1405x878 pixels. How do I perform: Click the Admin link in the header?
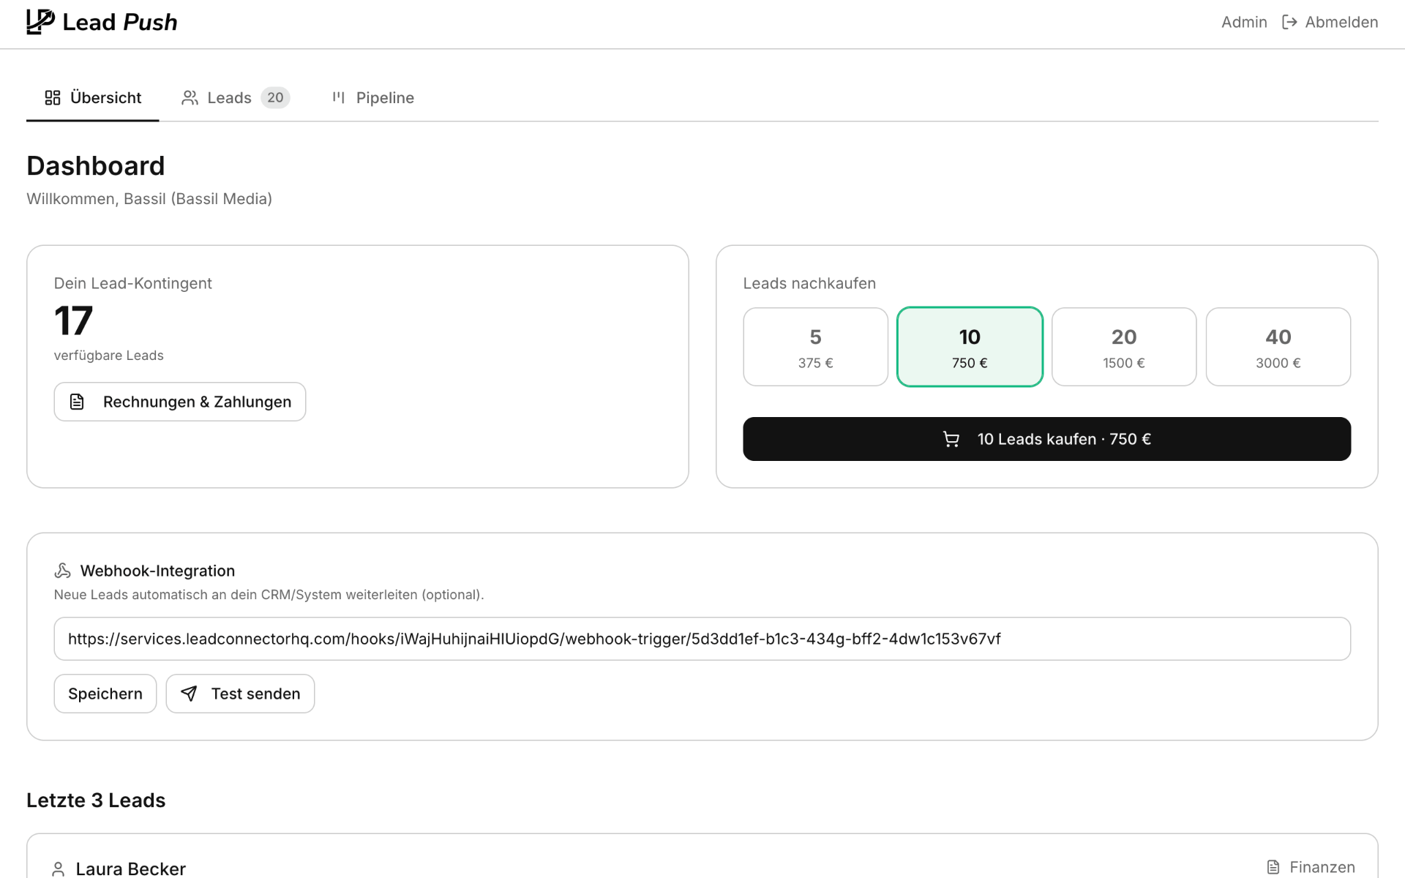click(x=1244, y=22)
